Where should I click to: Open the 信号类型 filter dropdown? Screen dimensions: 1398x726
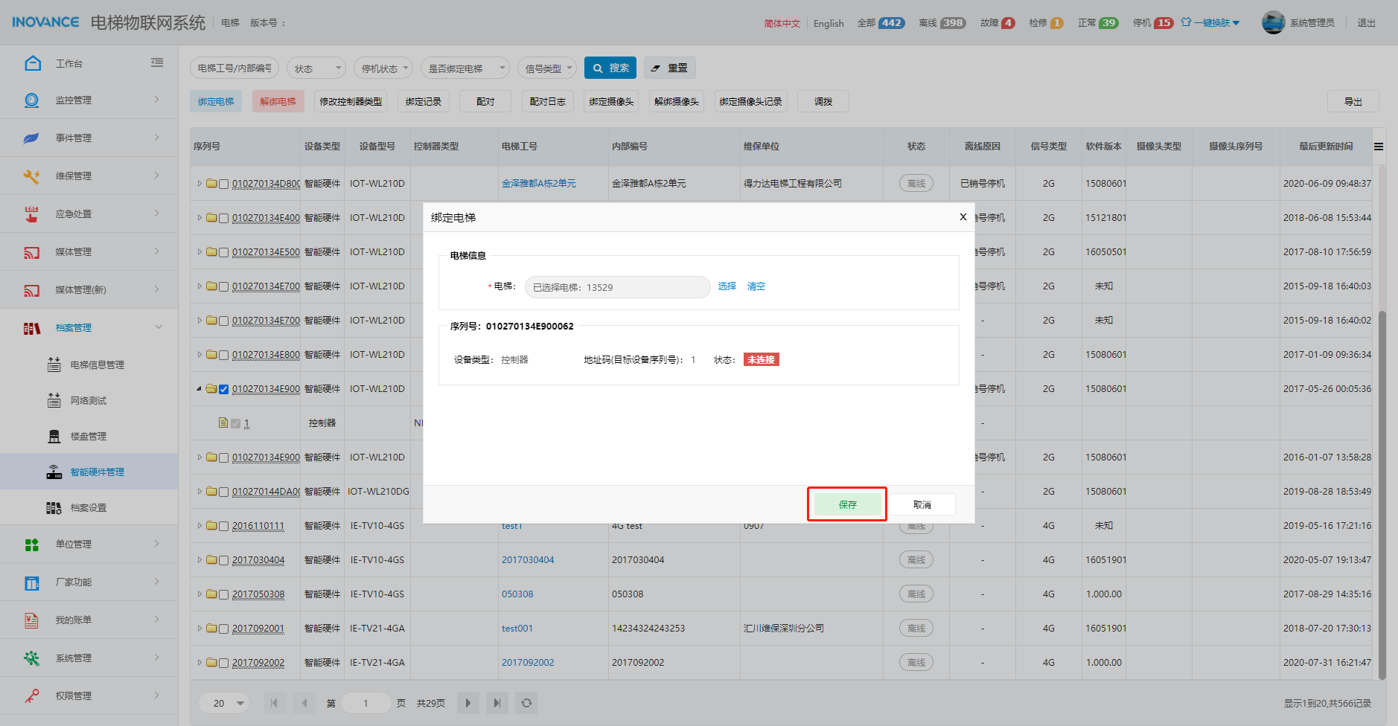click(x=547, y=68)
